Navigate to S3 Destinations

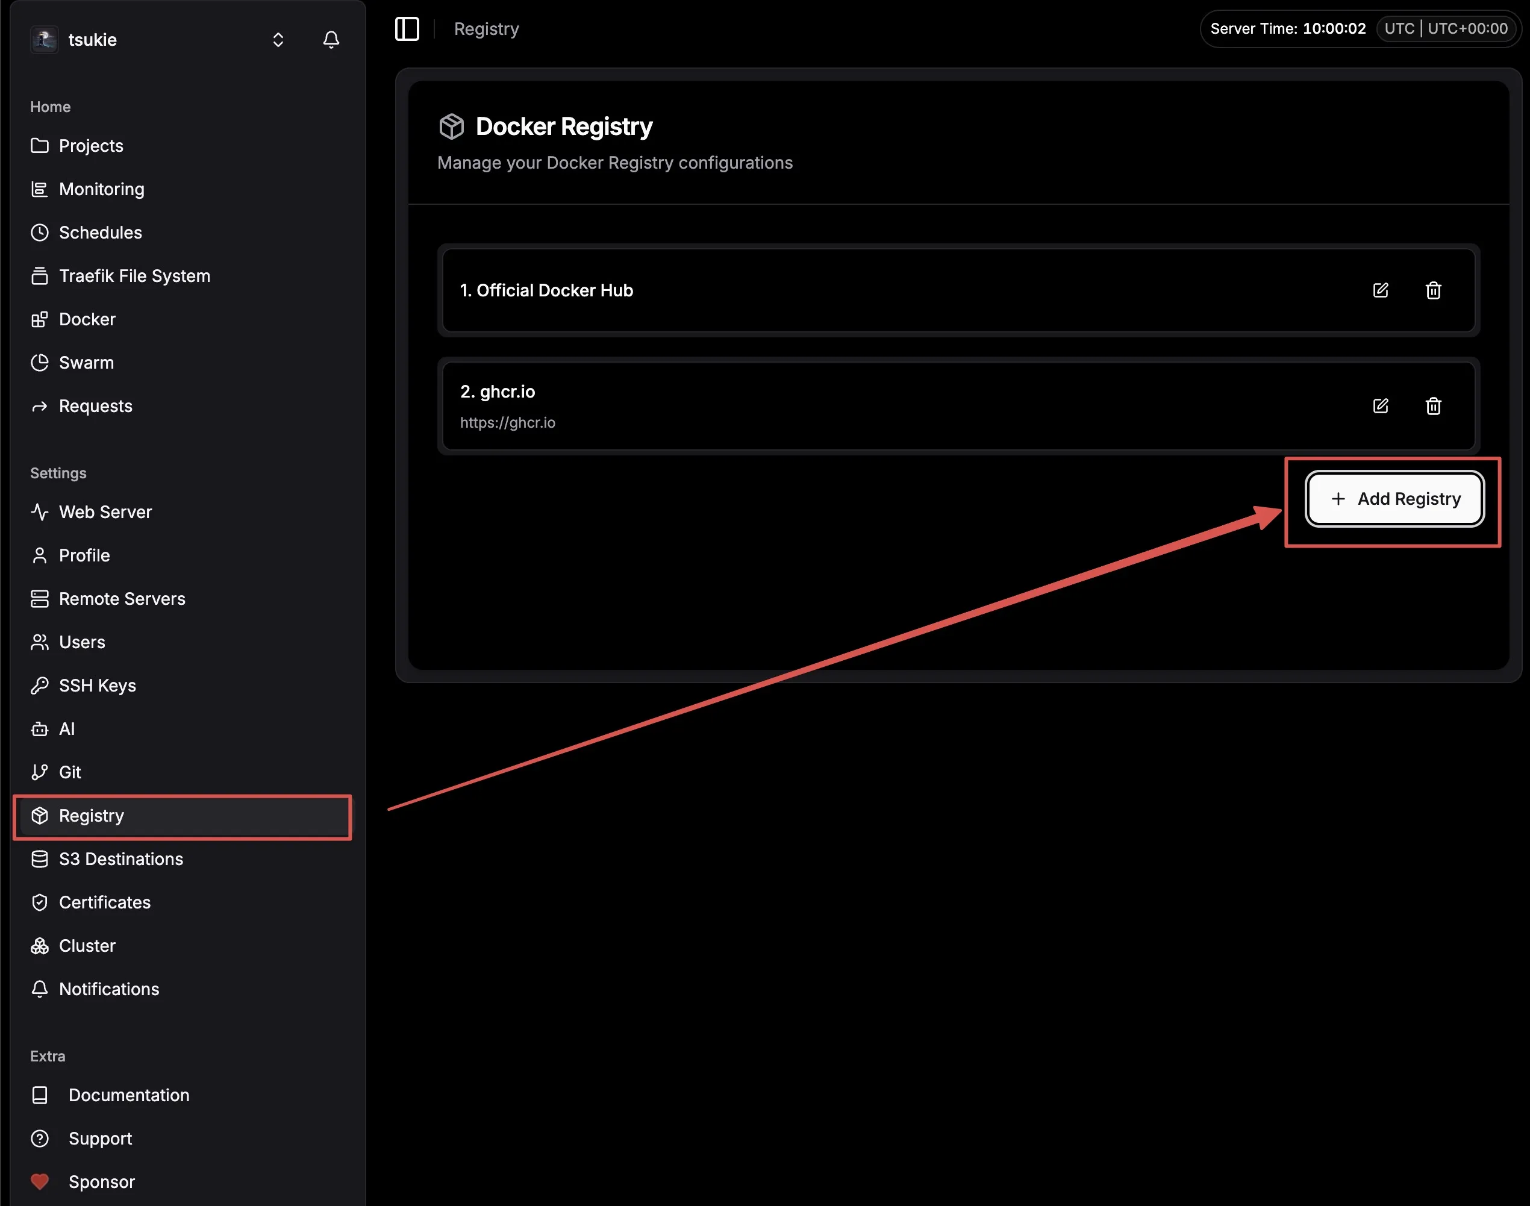[x=120, y=859]
